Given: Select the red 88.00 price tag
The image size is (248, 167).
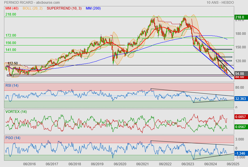Looking at the screenshot, I should 241,77.
